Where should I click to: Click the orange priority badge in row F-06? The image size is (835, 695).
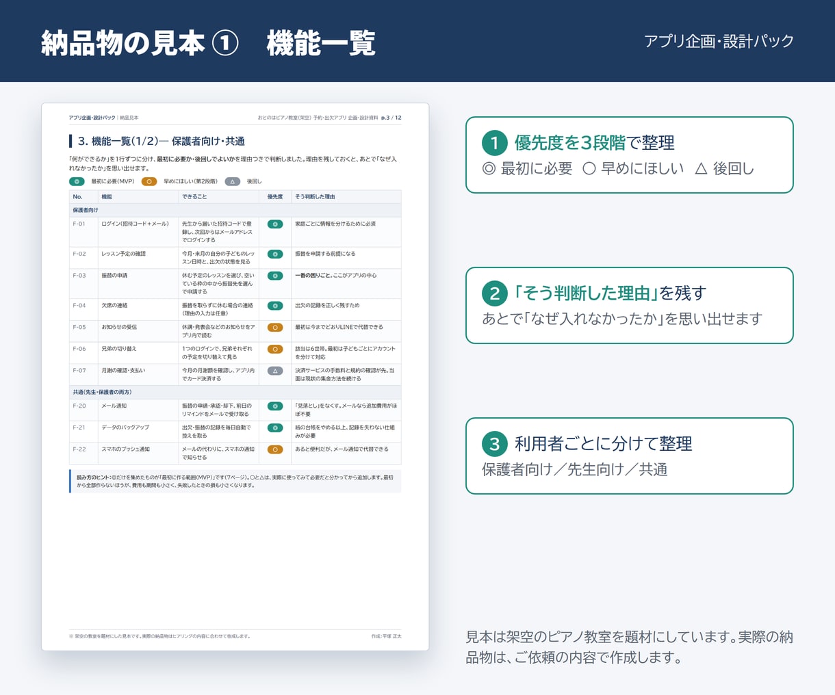coord(275,349)
